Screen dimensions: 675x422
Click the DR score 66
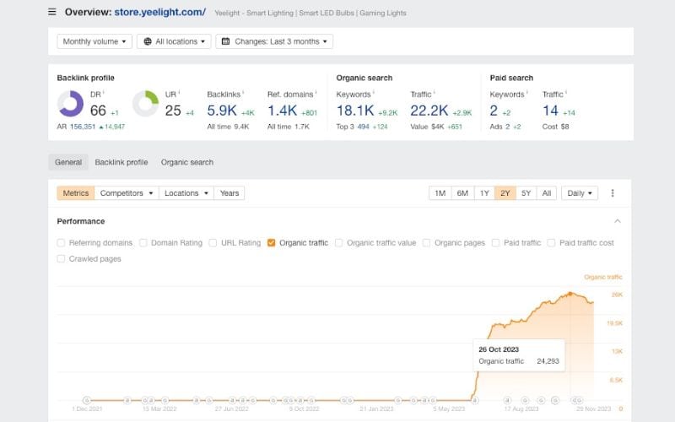(98, 111)
